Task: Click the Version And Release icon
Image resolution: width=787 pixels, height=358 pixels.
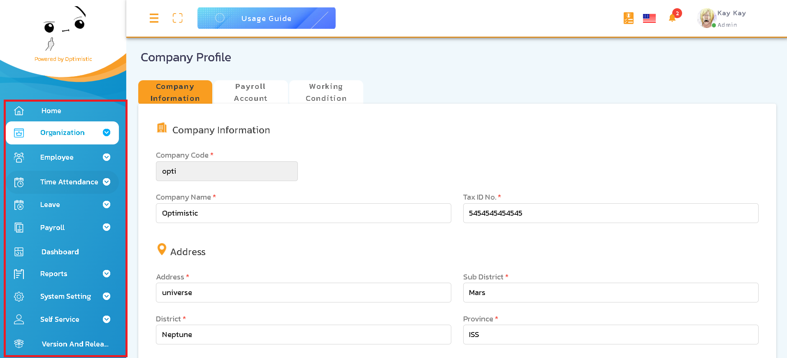Action: pos(19,344)
